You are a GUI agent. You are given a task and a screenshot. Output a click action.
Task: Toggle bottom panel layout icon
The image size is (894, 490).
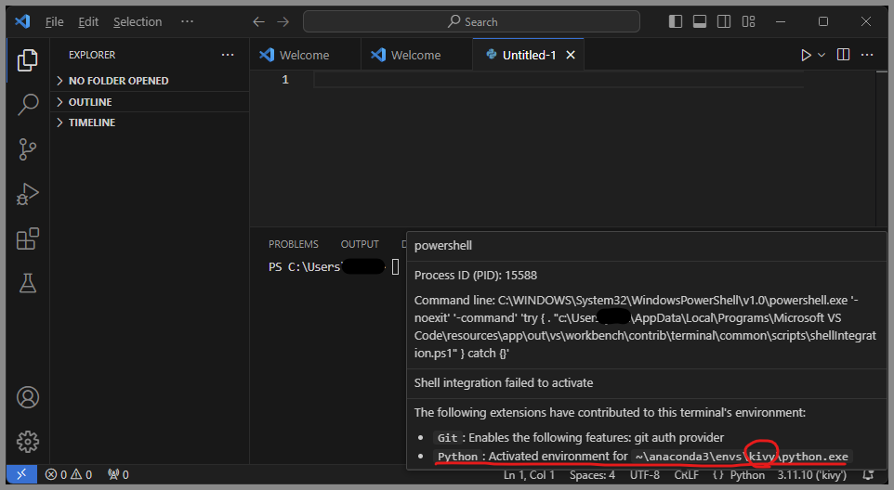click(x=700, y=21)
